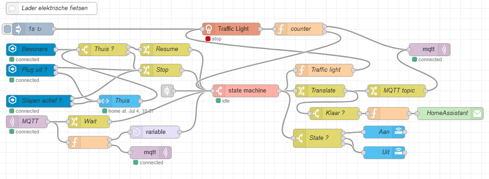489x179 pixels.
Task: Select the State ? switch node
Action: click(x=318, y=138)
